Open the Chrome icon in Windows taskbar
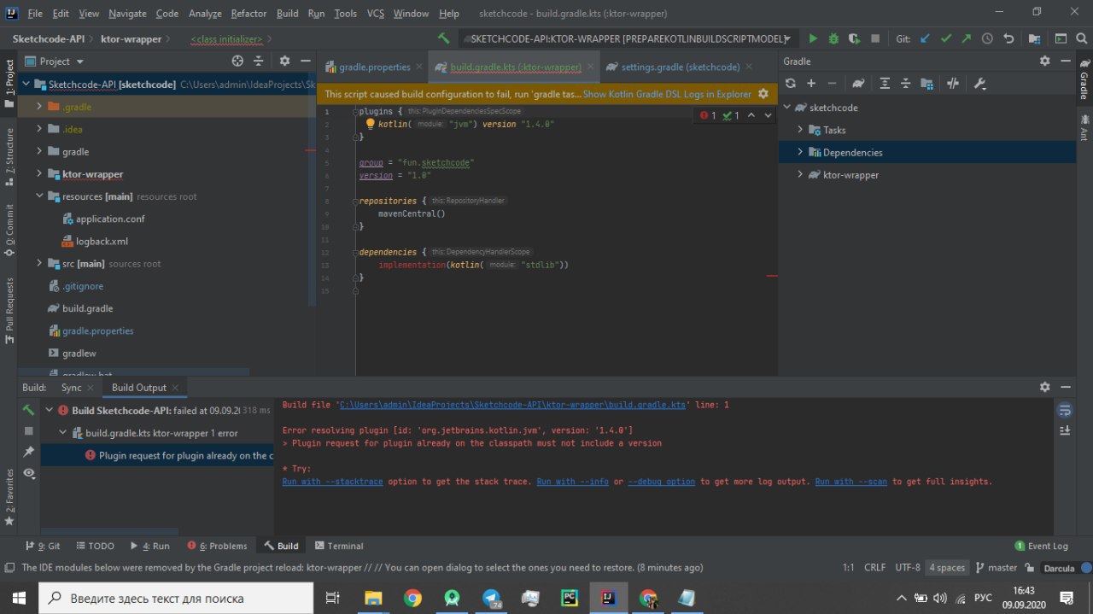Screen dimensions: 1093x614 [x=412, y=598]
